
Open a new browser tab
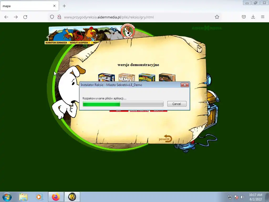coord(64,6)
